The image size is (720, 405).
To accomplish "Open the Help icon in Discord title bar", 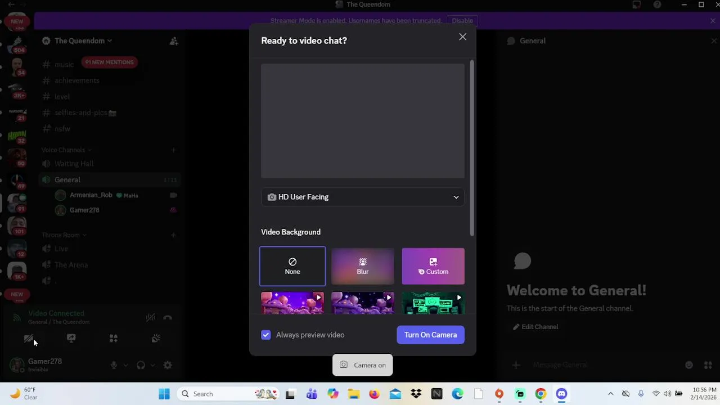I will [657, 4].
